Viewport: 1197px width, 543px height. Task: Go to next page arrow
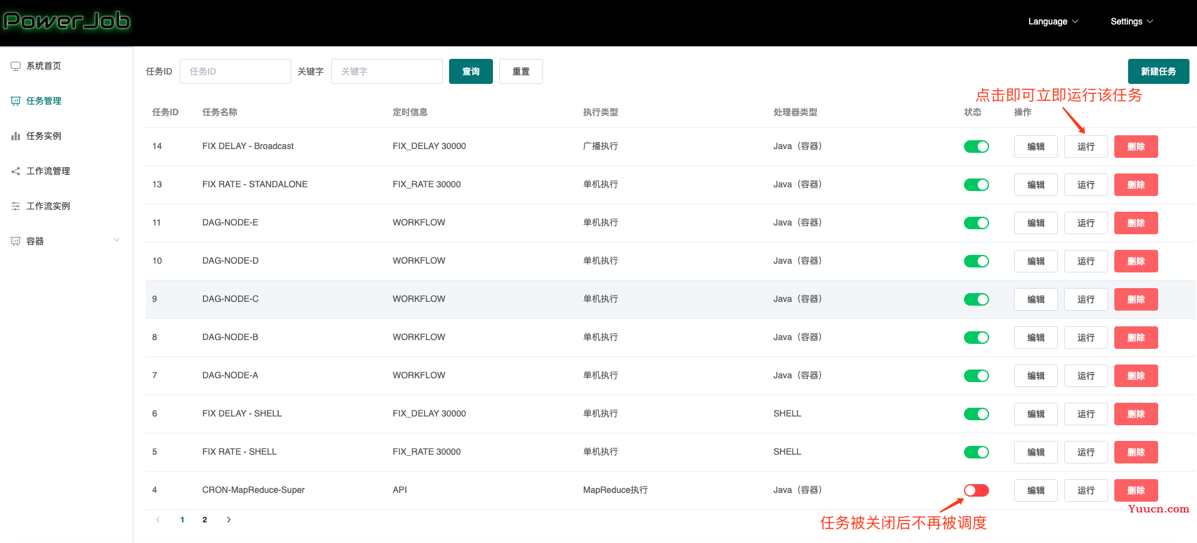229,519
